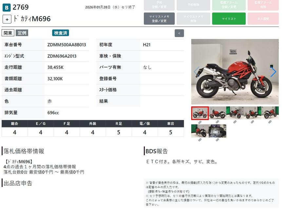Expand with the plus button beside ドカティM696
The height and width of the screenshot is (219, 282).
pyautogui.click(x=7, y=19)
